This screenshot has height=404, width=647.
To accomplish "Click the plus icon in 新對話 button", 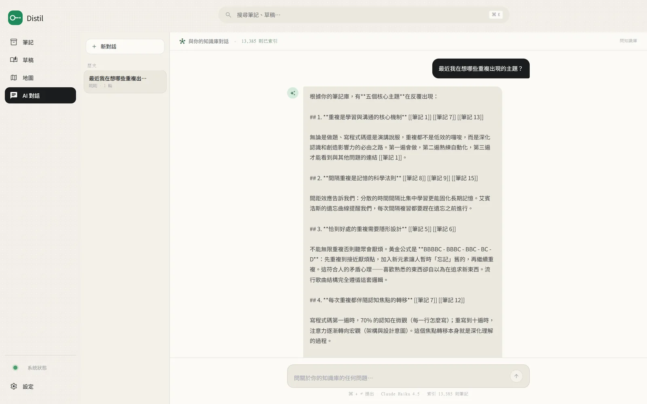I will coord(94,46).
